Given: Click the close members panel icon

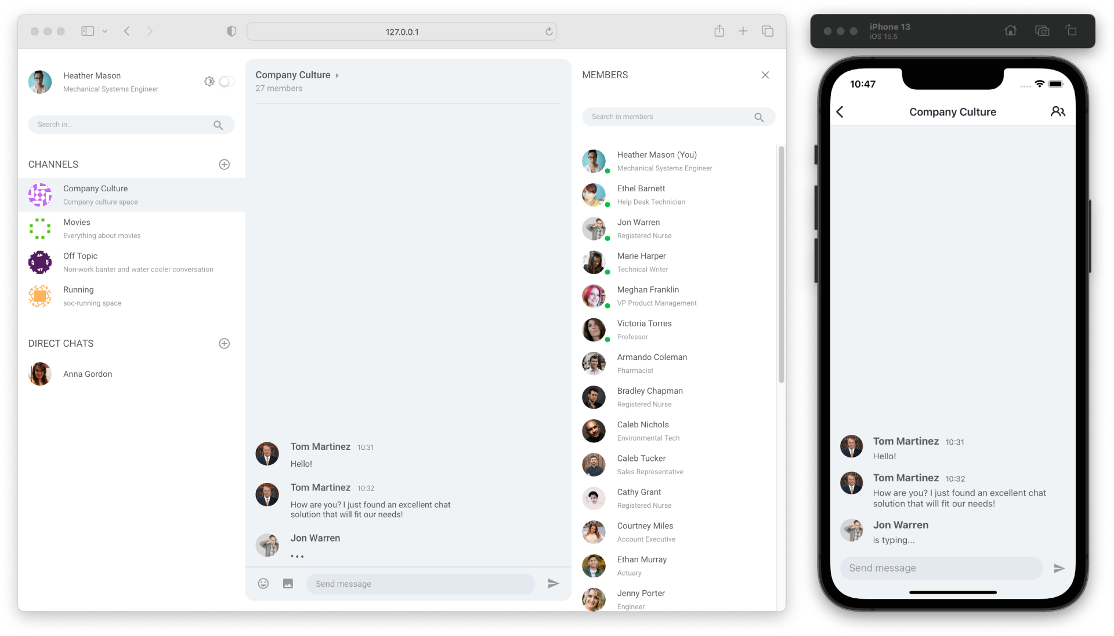Looking at the screenshot, I should tap(765, 75).
